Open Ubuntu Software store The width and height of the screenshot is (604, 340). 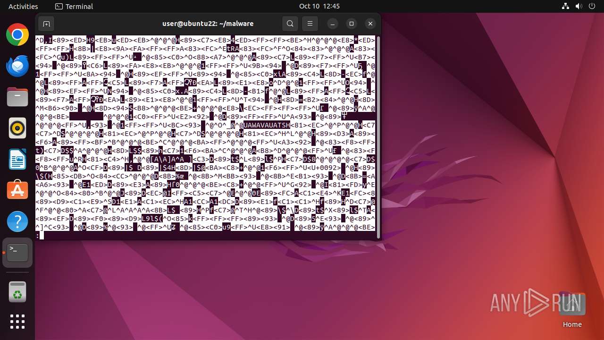pyautogui.click(x=17, y=190)
